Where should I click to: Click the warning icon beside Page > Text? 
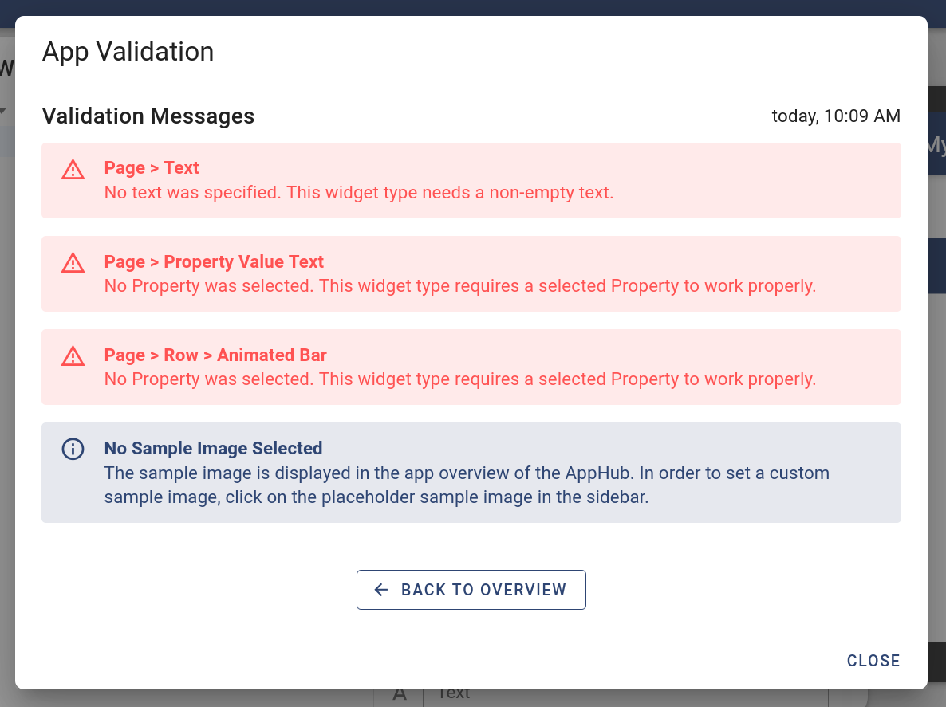(x=73, y=169)
